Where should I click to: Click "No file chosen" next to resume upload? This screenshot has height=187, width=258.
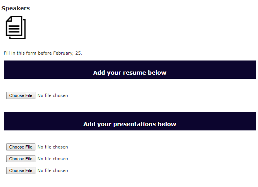coord(53,95)
